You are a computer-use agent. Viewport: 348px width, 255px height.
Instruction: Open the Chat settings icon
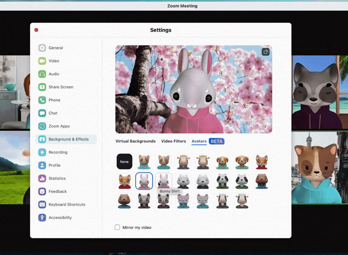point(42,113)
